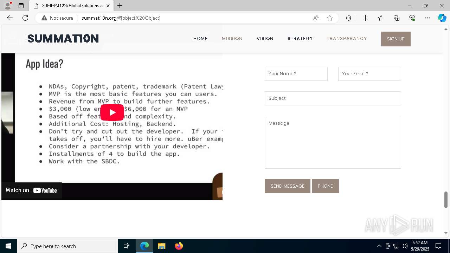Screen dimensions: 450x253
Task: Click the SIGN UP button
Action: click(396, 39)
